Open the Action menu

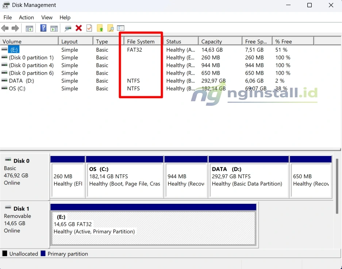[x=26, y=17]
